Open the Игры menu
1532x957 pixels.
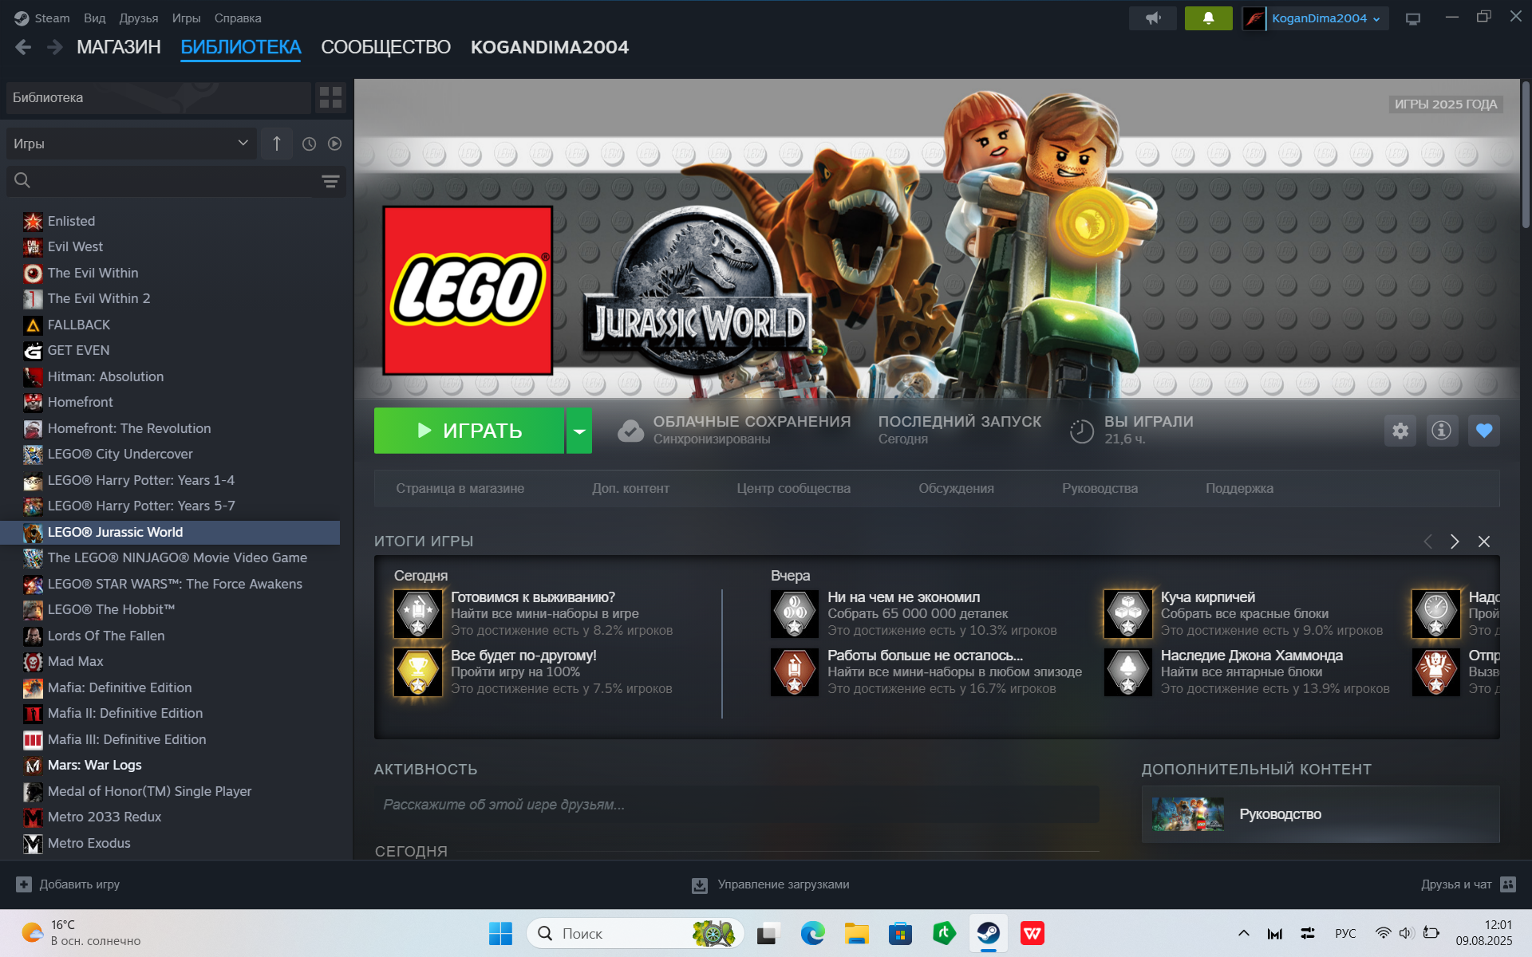point(187,18)
